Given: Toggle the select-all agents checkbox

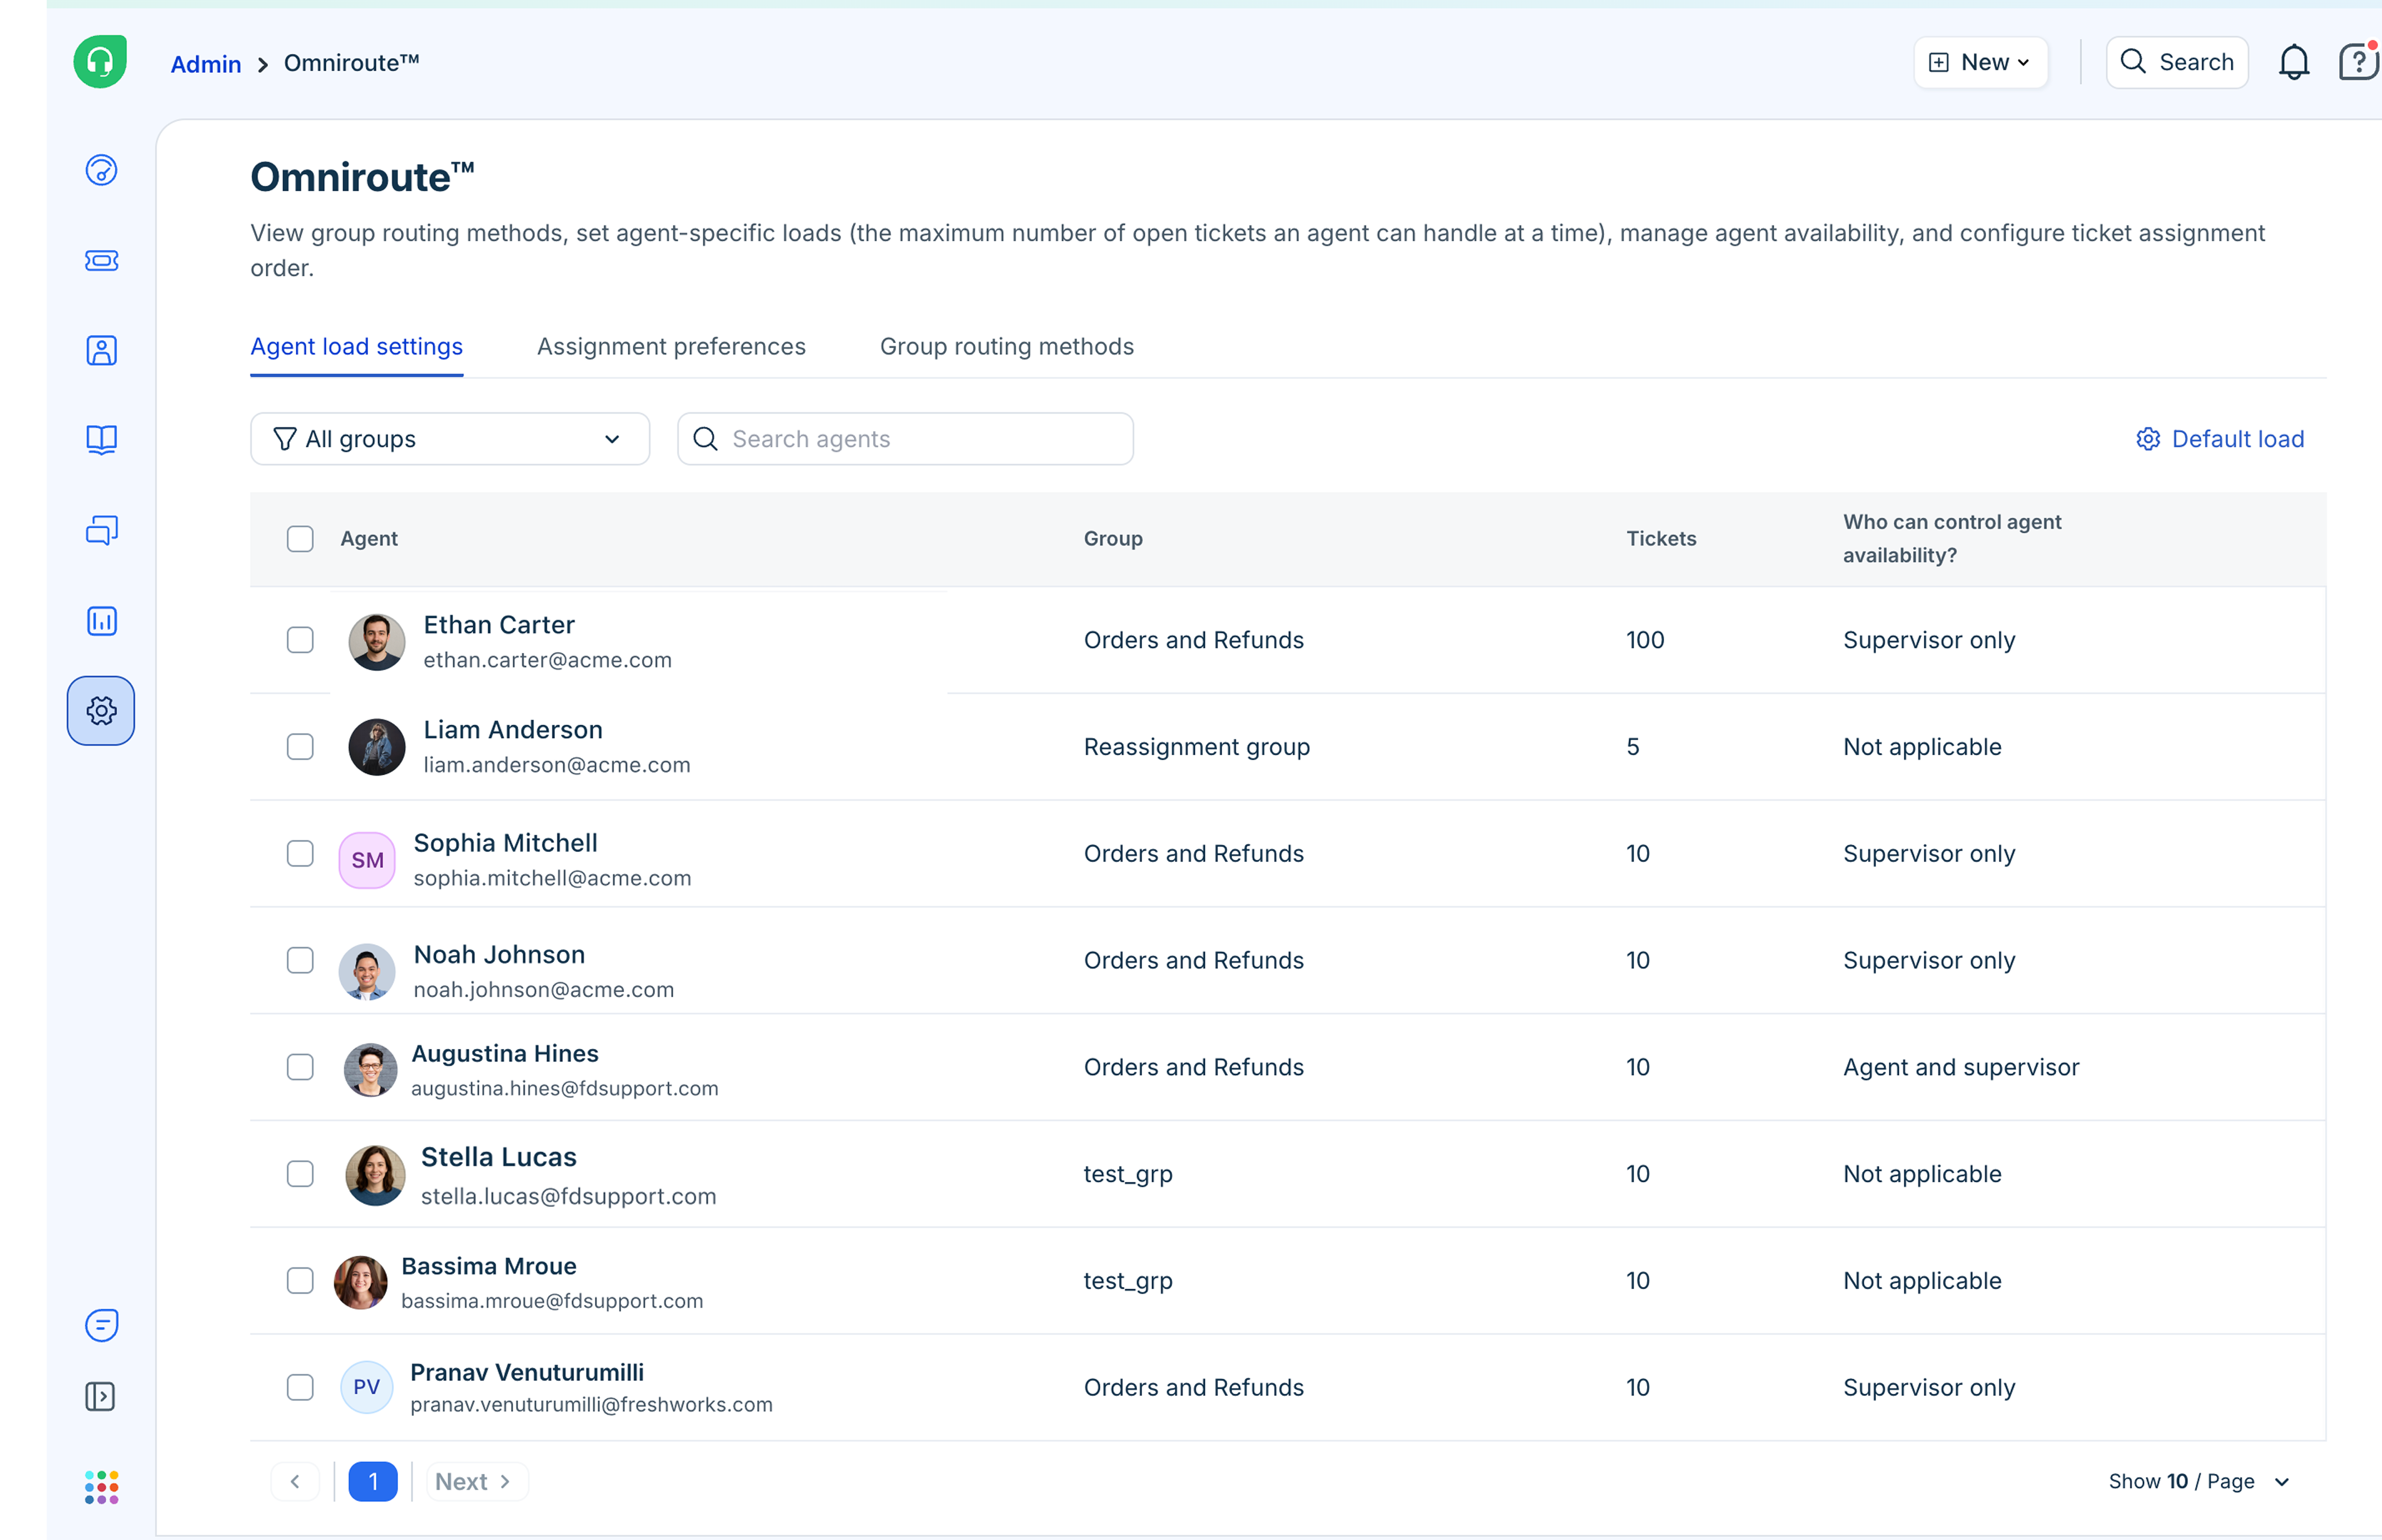Looking at the screenshot, I should (300, 539).
